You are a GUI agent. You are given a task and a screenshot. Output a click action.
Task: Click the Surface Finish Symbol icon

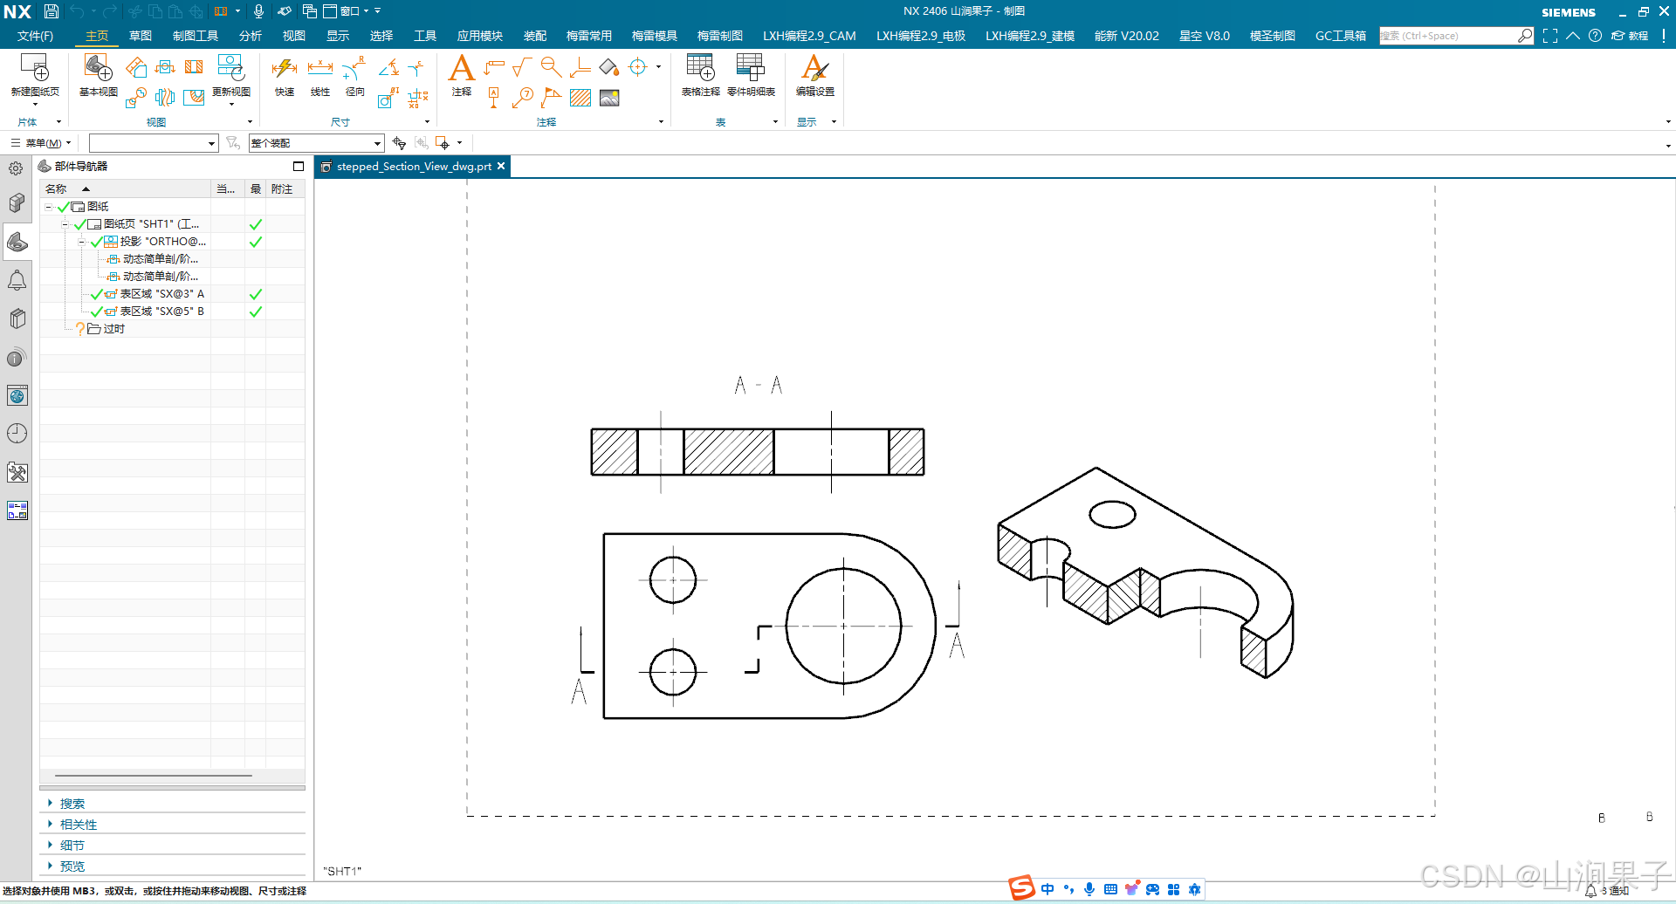coord(522,67)
